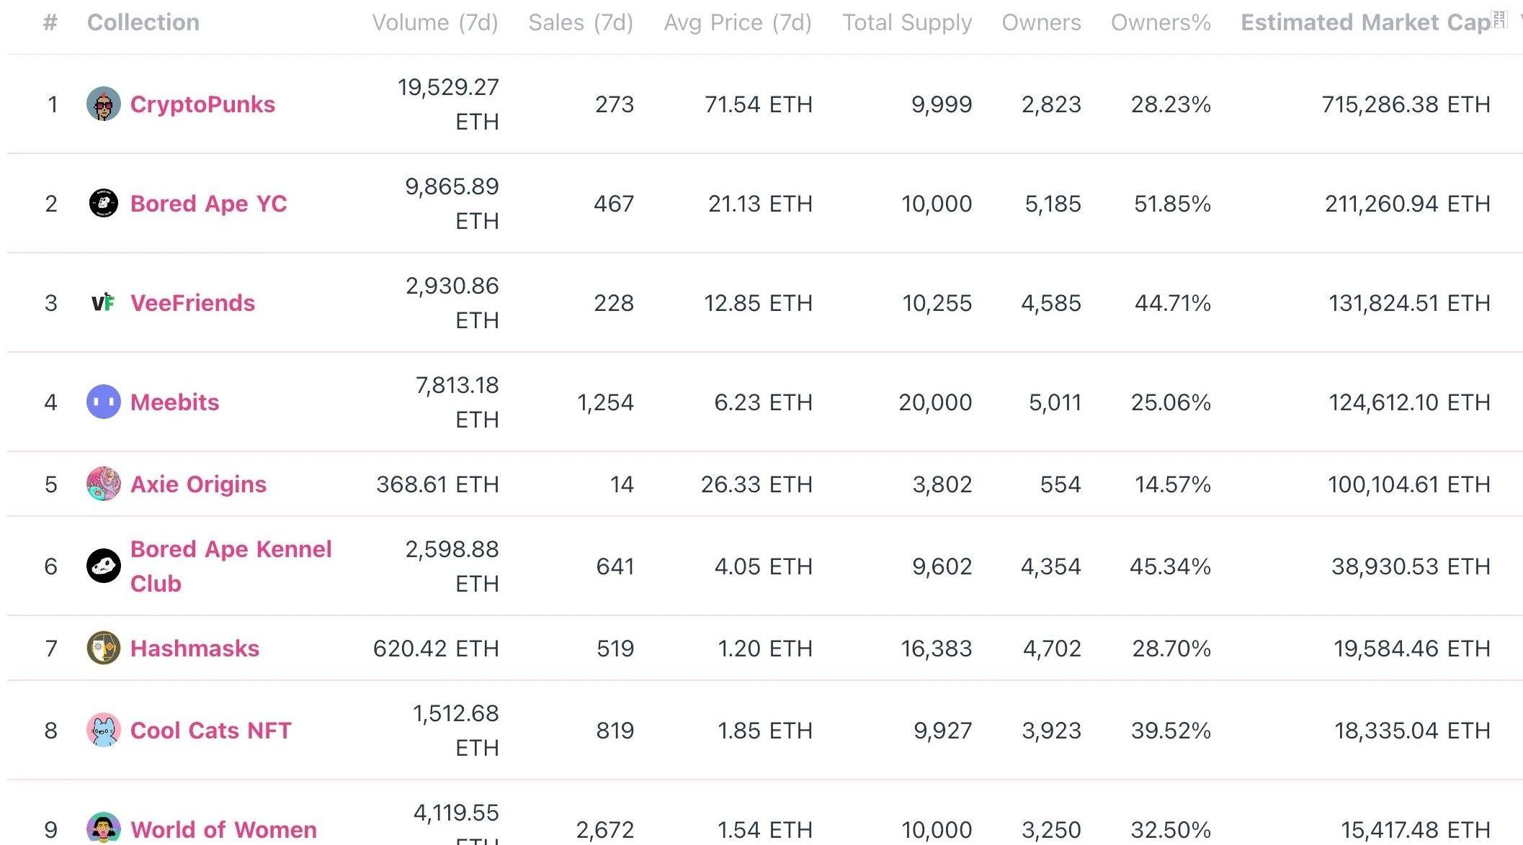
Task: Click the Collection column header
Action: 143,23
